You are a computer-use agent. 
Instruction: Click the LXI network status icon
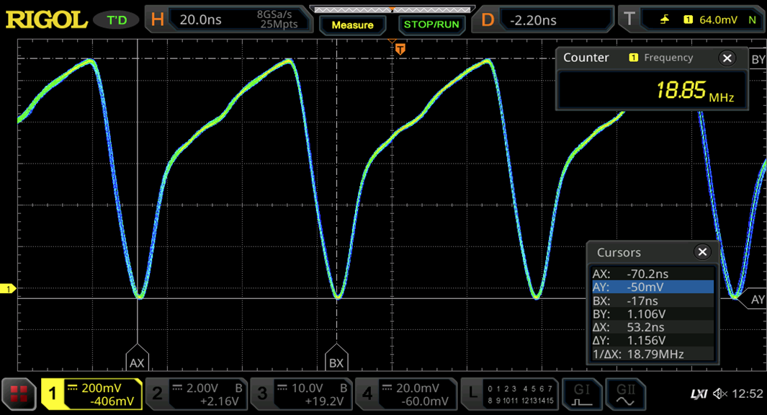[x=699, y=394]
